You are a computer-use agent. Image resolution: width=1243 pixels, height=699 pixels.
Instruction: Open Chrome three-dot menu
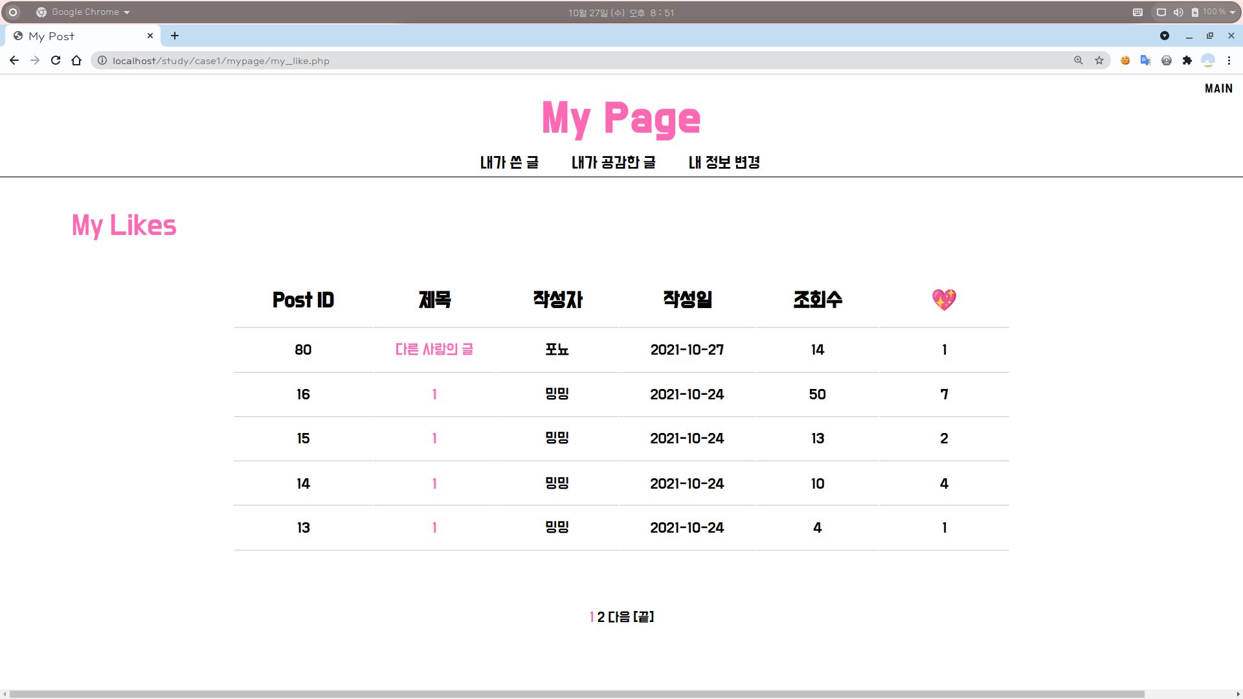tap(1229, 60)
